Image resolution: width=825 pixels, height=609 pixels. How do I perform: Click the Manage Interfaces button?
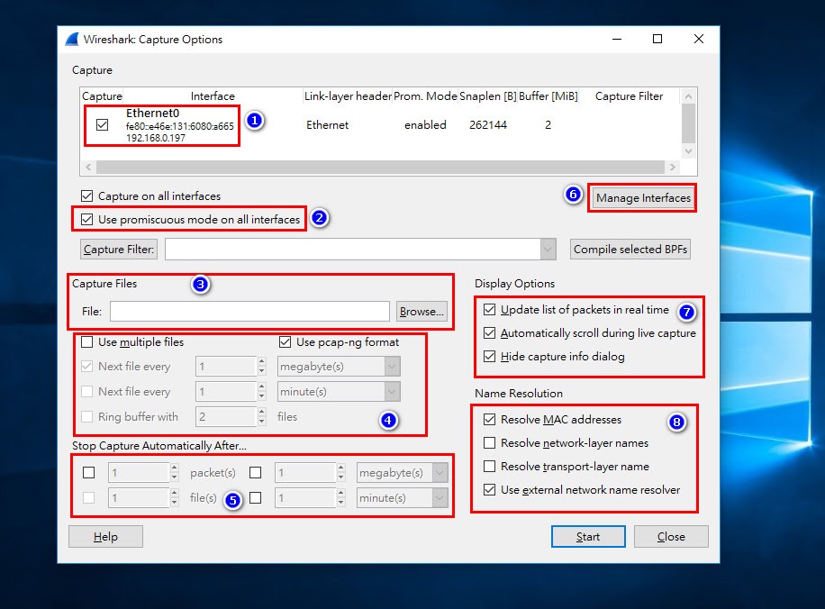(642, 198)
